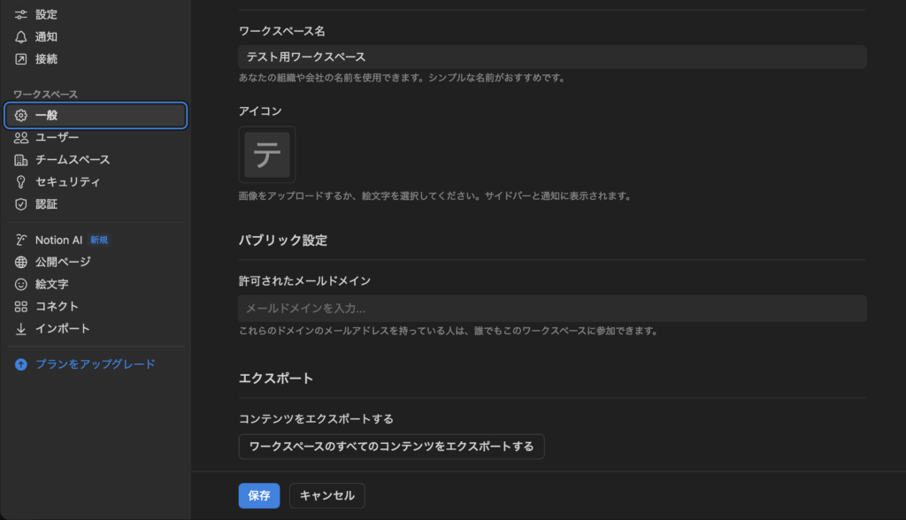Click the shield icon beside 認証

[21, 204]
